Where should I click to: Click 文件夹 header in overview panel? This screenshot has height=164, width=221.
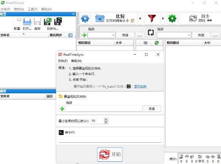coord(22,96)
